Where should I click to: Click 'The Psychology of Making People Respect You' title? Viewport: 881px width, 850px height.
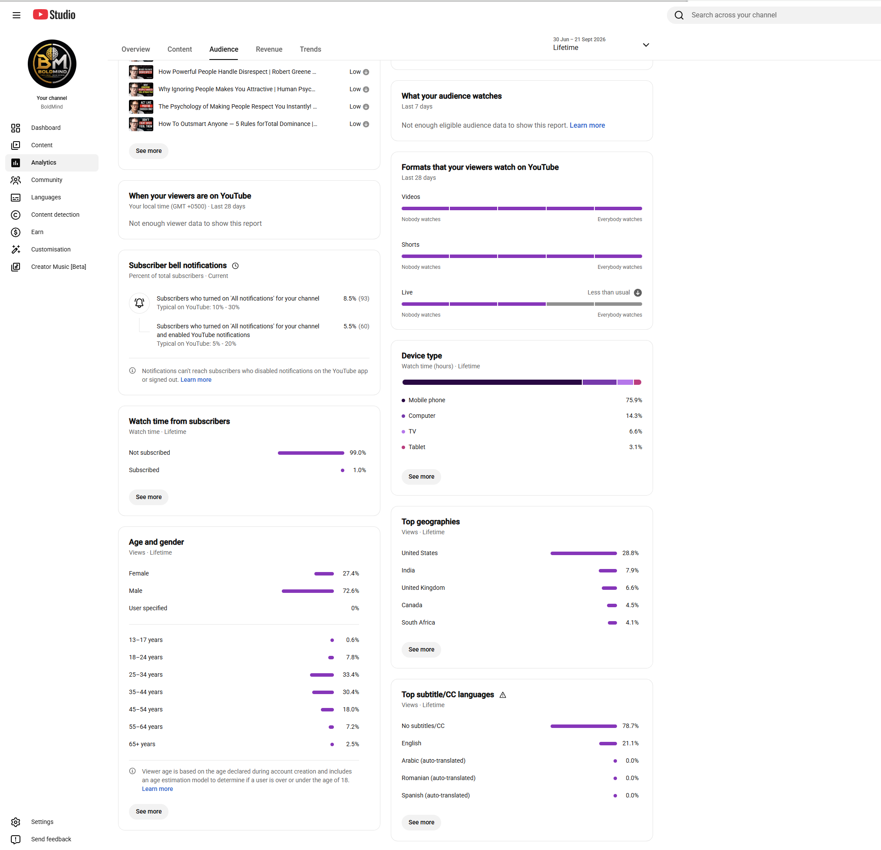click(x=238, y=106)
